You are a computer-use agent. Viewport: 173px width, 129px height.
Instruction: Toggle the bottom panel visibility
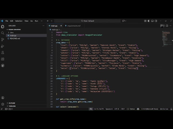tap(152, 21)
